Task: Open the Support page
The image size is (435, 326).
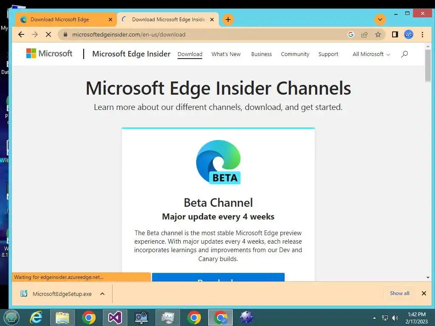Action: (328, 54)
